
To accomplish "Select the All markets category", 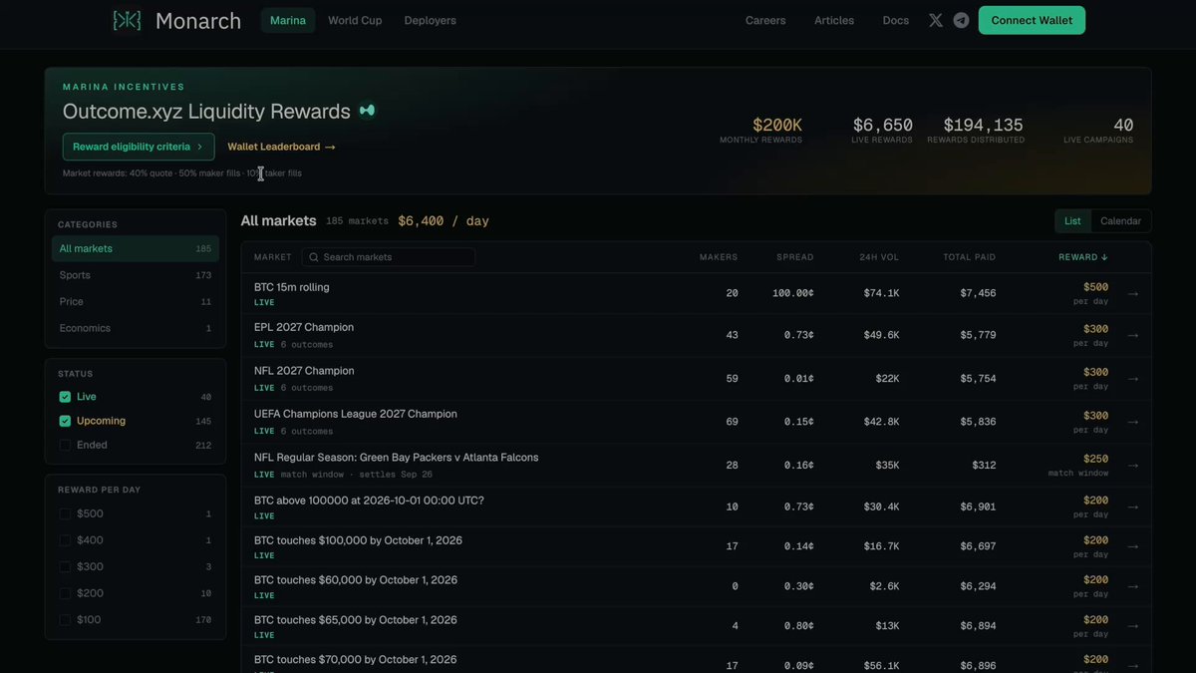I will [x=136, y=249].
